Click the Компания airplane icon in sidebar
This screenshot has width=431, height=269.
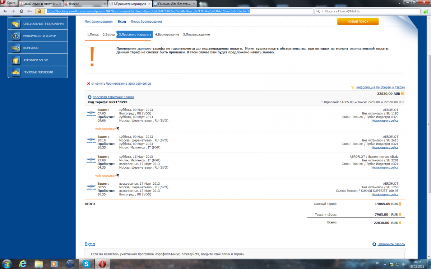[x=15, y=48]
